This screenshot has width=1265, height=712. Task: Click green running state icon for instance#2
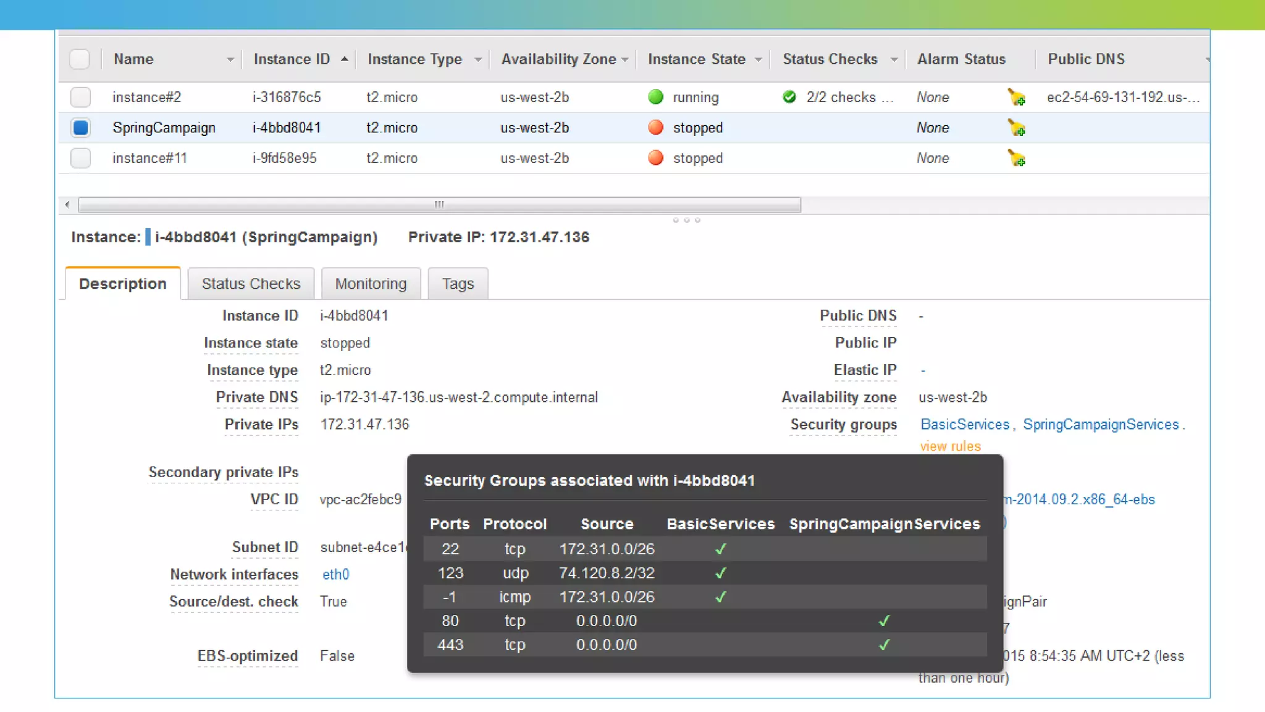(x=655, y=97)
